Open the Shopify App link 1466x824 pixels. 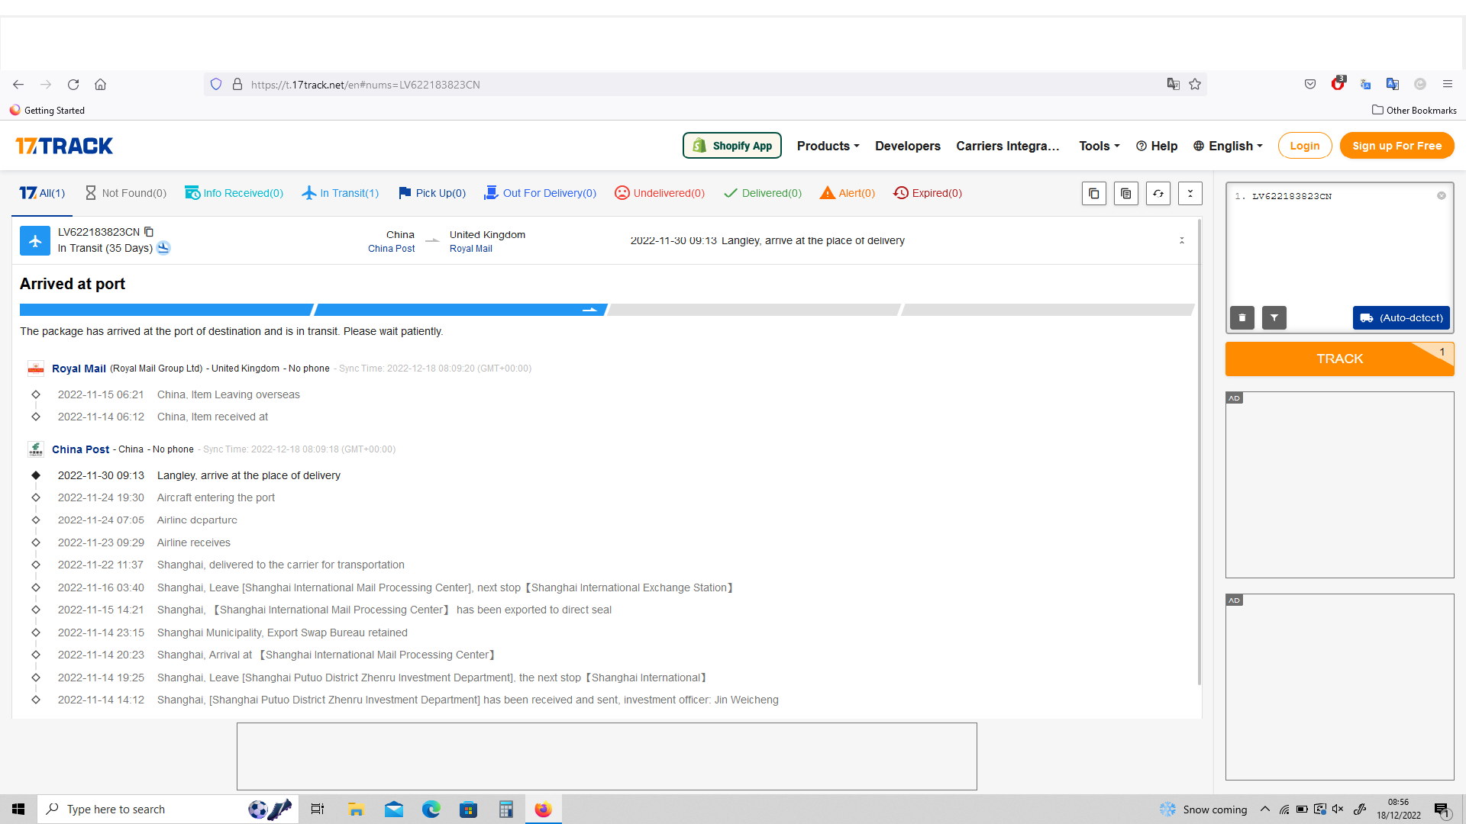click(x=731, y=146)
